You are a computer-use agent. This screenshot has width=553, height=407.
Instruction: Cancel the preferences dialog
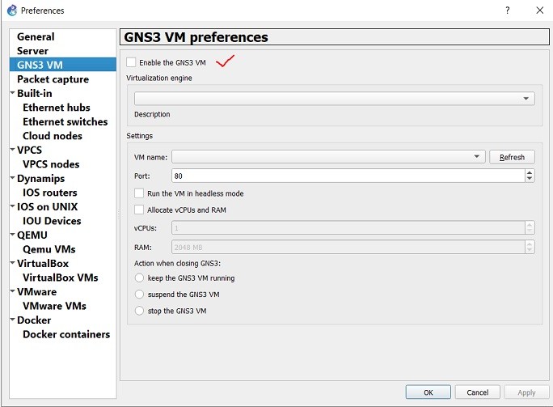click(478, 392)
